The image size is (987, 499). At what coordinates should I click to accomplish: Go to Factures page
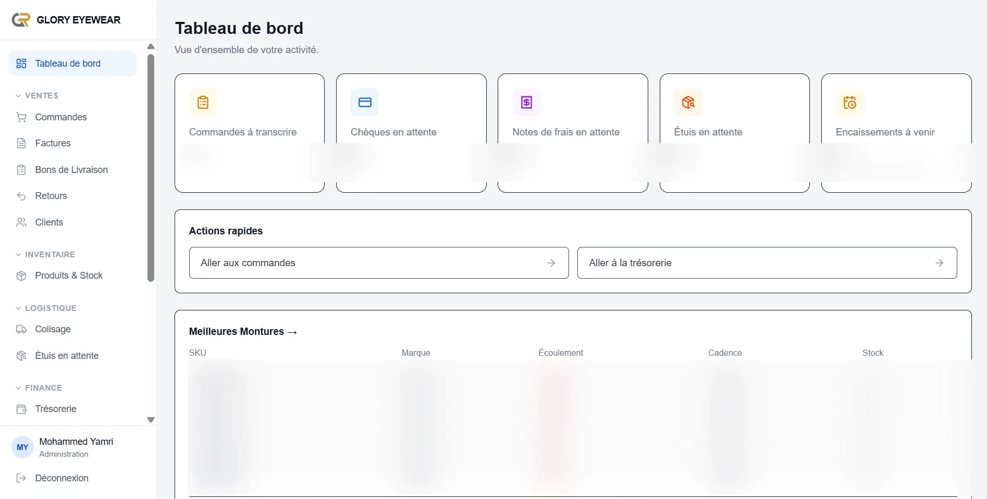coord(72,143)
